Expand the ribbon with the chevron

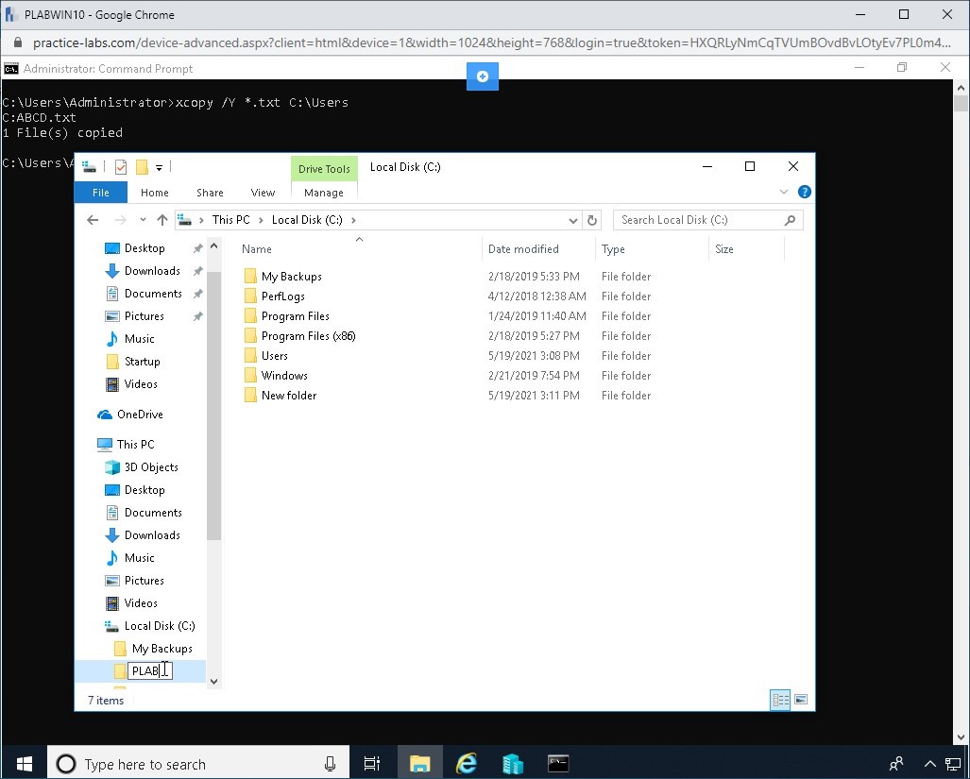pos(784,192)
